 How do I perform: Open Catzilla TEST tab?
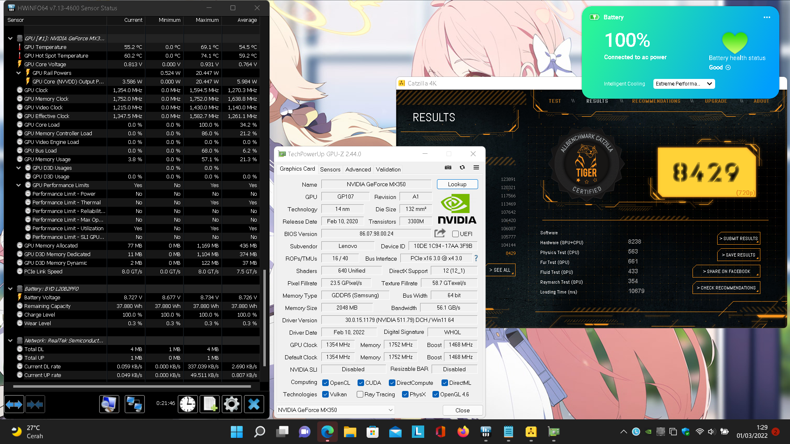tap(555, 101)
